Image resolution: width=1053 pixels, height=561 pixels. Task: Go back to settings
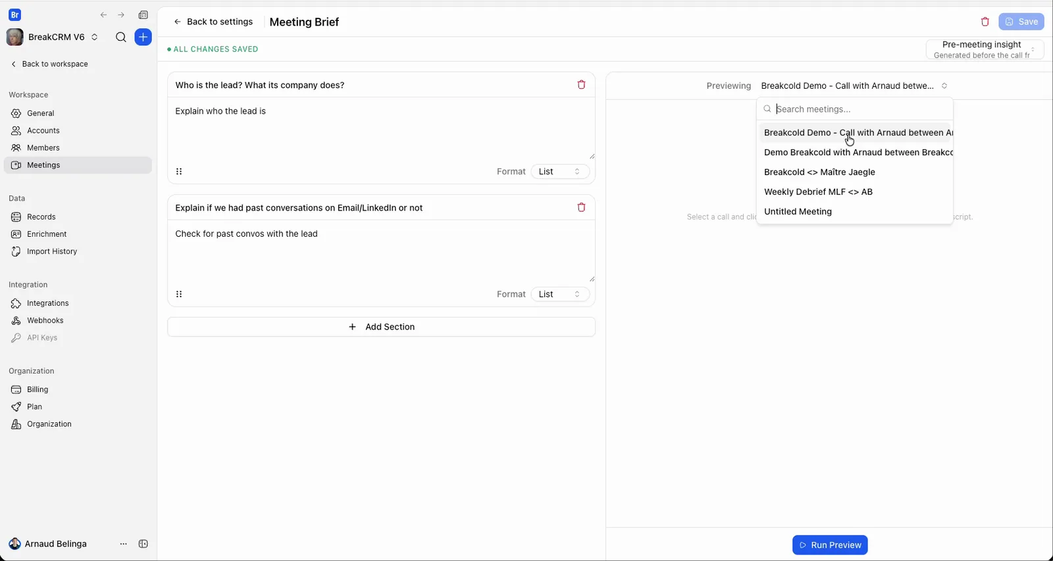coord(213,22)
